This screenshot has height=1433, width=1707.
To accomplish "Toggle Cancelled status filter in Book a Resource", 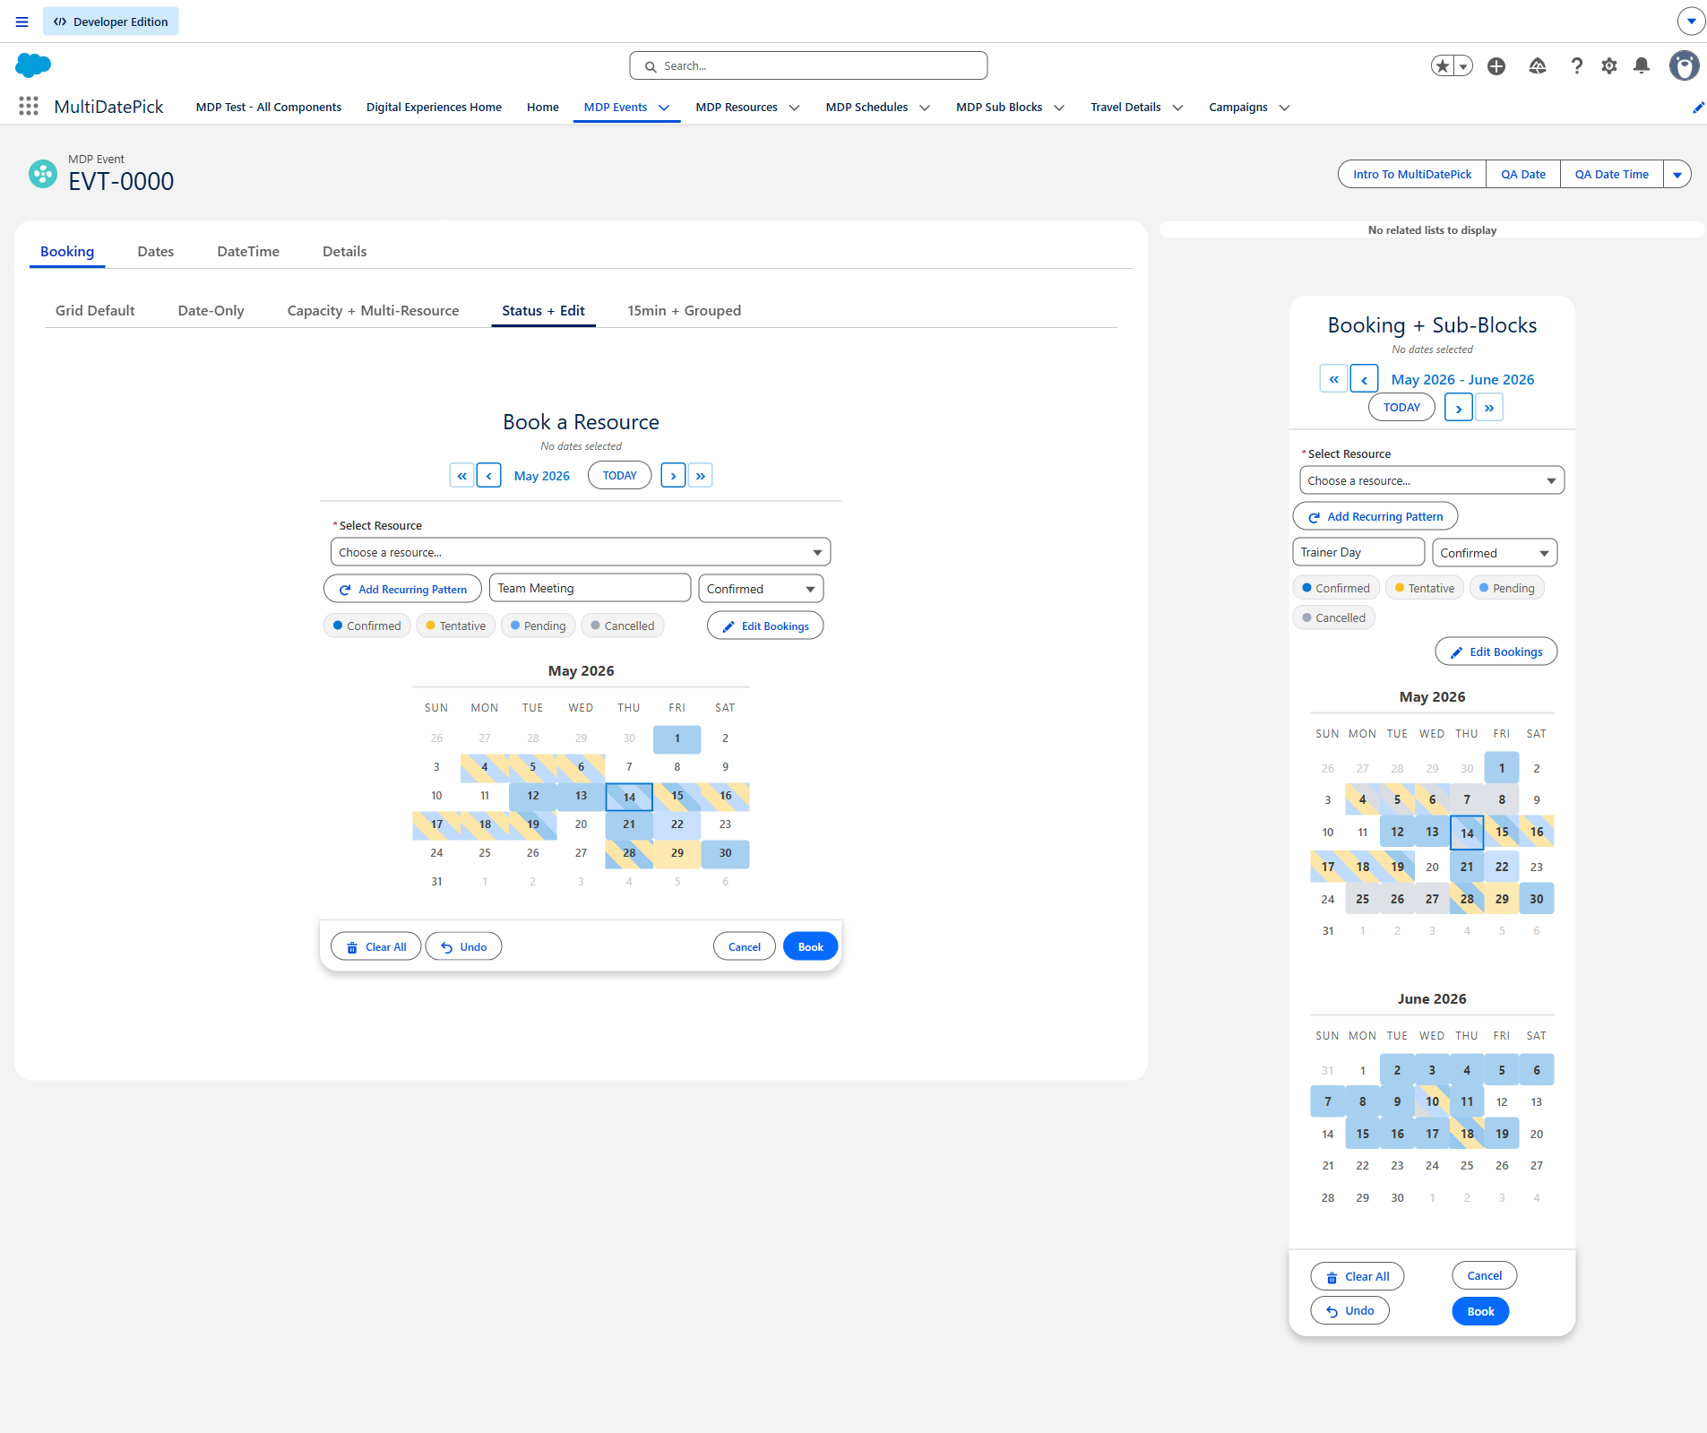I will (623, 626).
